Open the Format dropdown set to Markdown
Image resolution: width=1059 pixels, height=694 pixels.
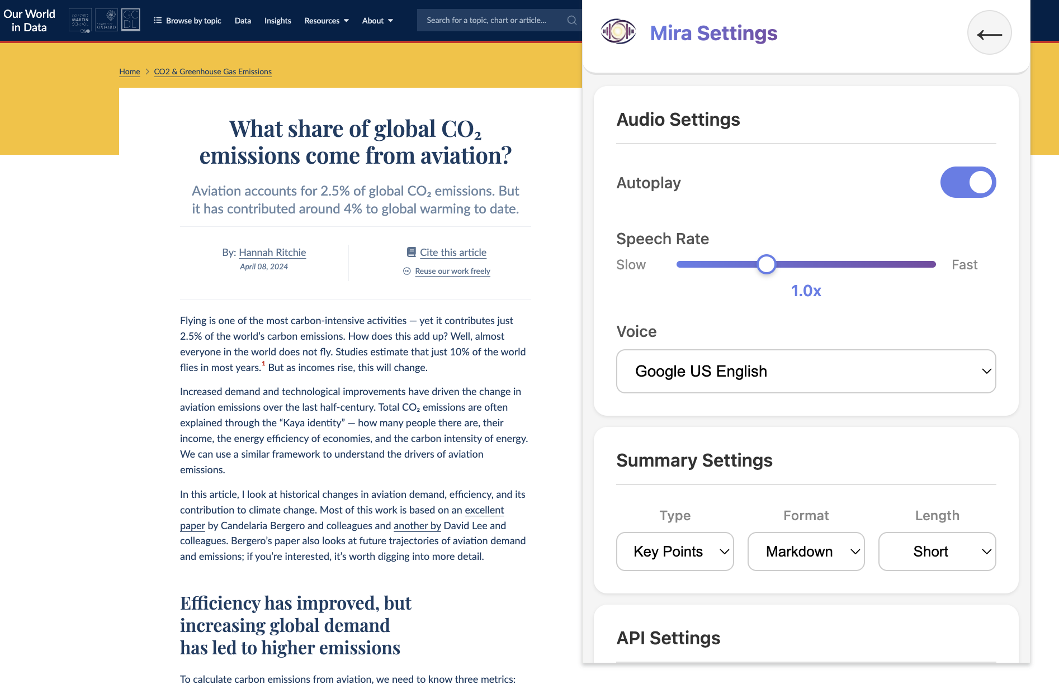point(806,552)
